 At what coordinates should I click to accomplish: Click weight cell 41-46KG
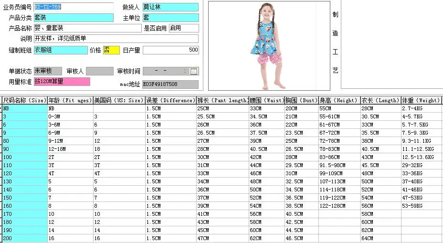pos(421,190)
